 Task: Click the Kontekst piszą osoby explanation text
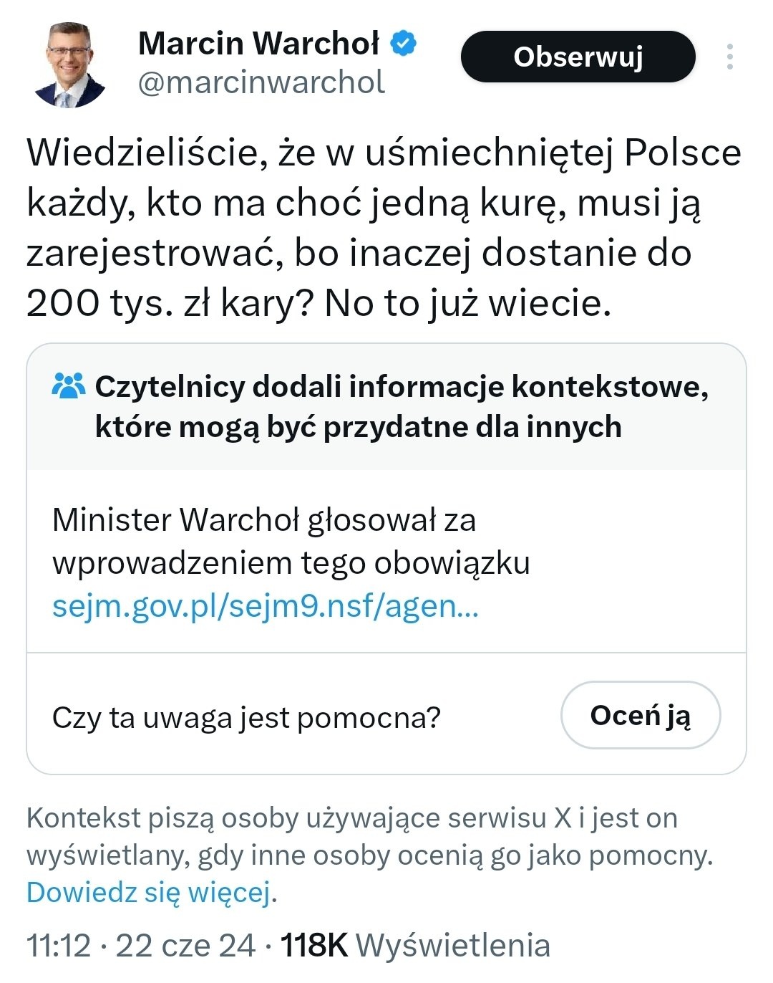(370, 837)
